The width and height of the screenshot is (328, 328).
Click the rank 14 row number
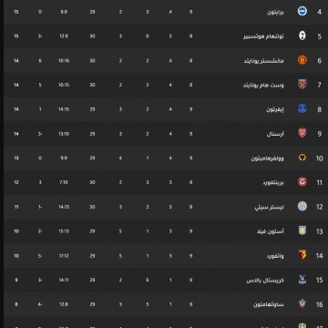319,256
